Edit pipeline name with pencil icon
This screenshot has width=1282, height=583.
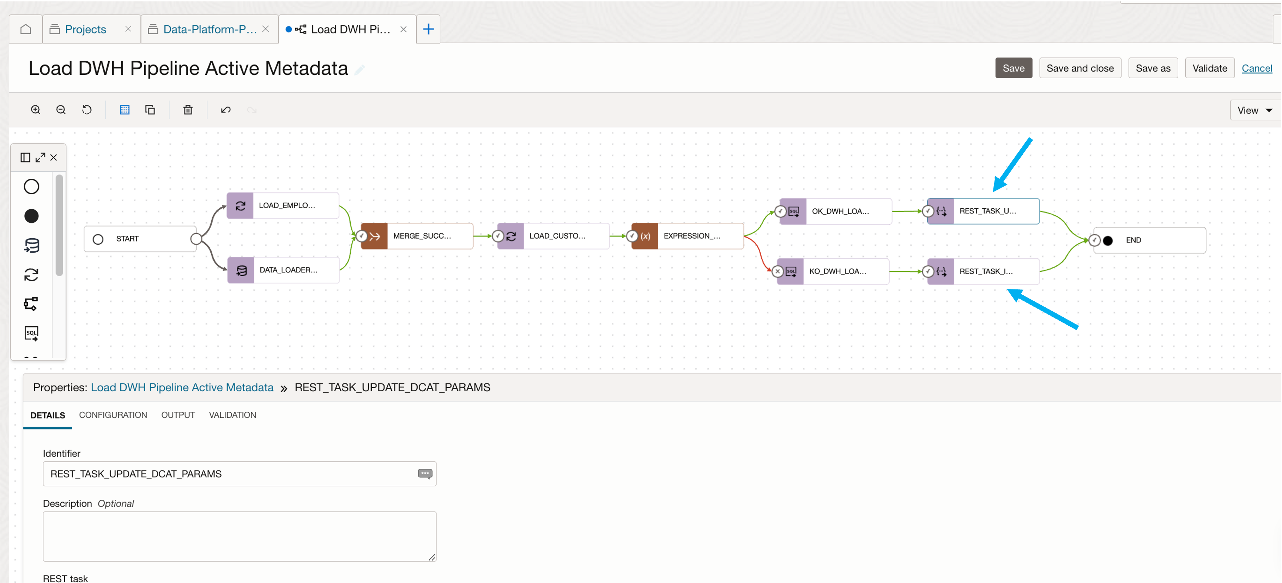[359, 70]
